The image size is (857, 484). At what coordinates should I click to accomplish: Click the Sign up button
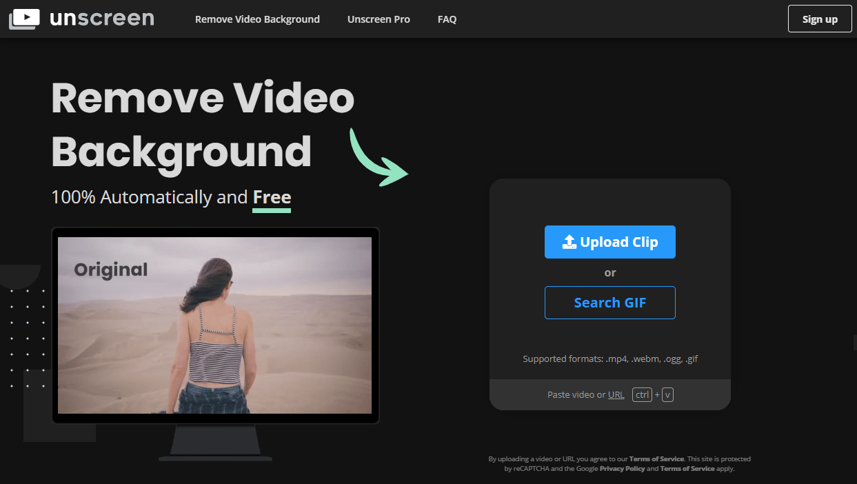tap(820, 19)
